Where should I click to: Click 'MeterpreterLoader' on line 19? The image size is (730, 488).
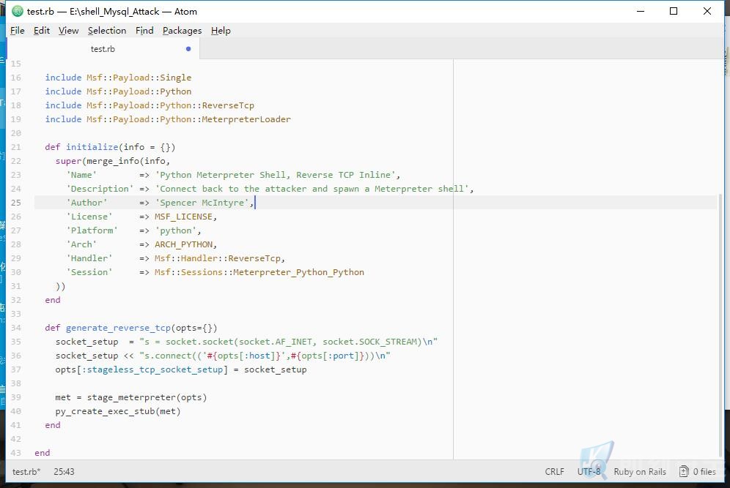246,119
